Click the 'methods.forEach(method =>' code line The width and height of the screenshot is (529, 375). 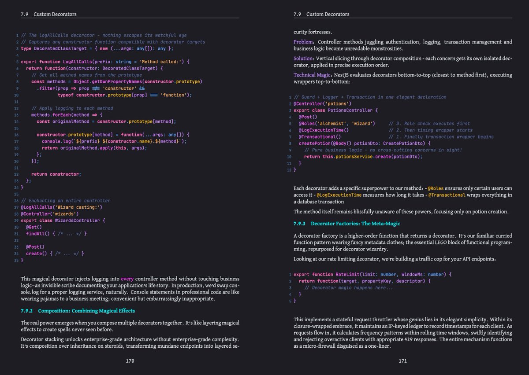(67, 114)
